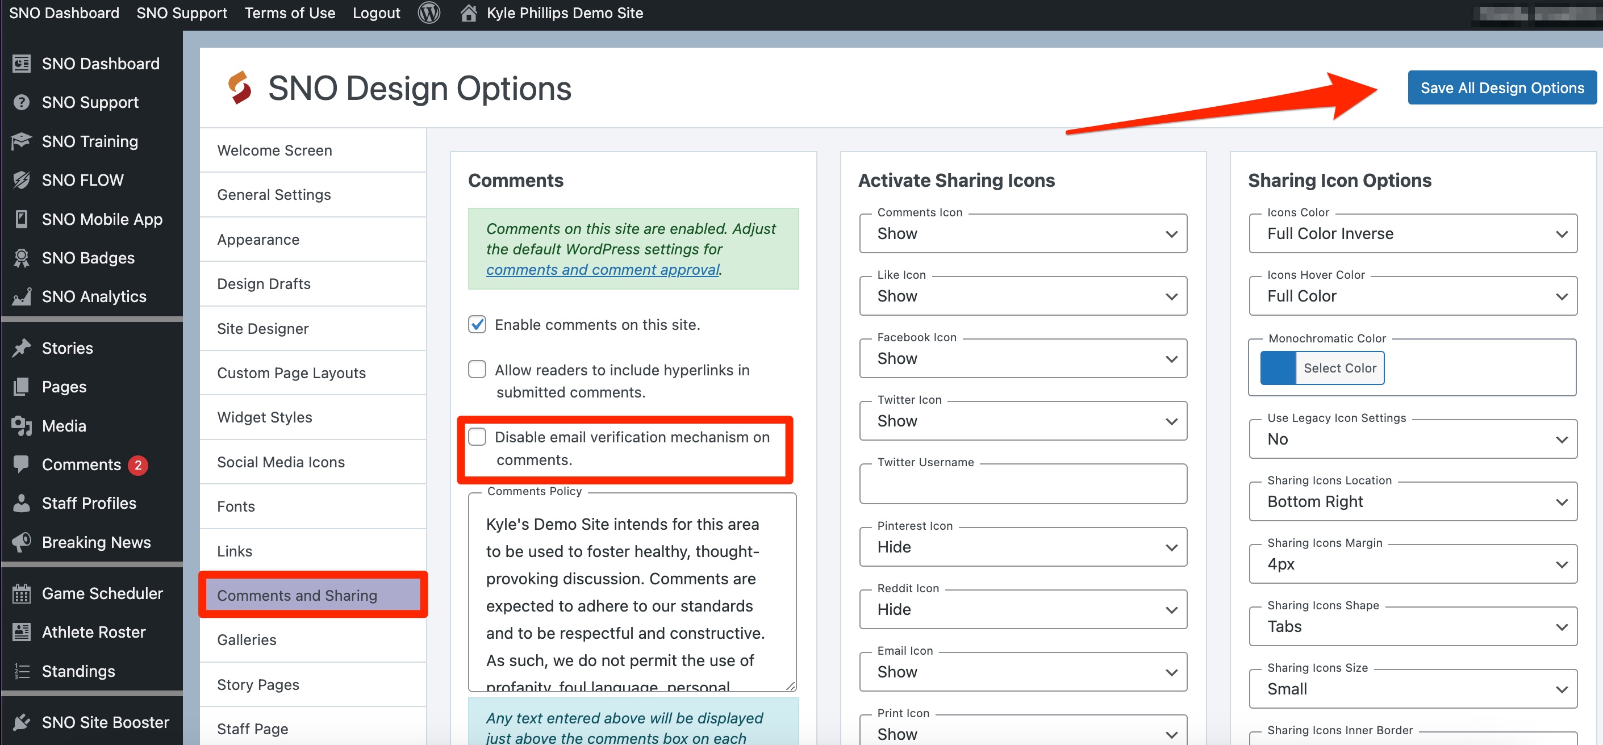Viewport: 1603px width, 745px height.
Task: Uncheck Enable comments on this site
Action: pyautogui.click(x=477, y=324)
